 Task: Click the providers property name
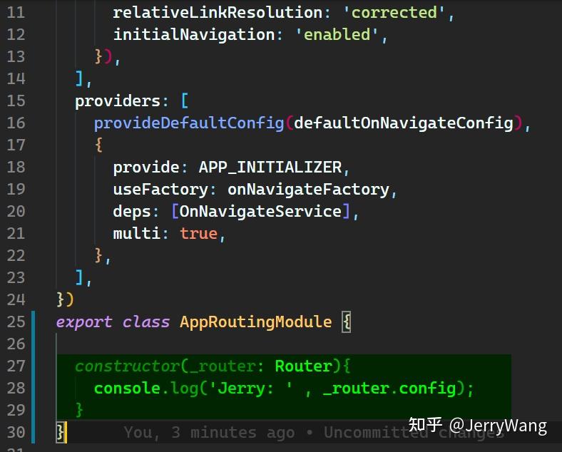pos(118,101)
